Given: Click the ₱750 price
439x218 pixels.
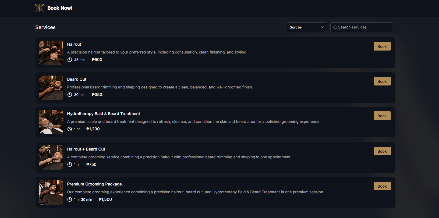Looking at the screenshot, I should (x=91, y=165).
